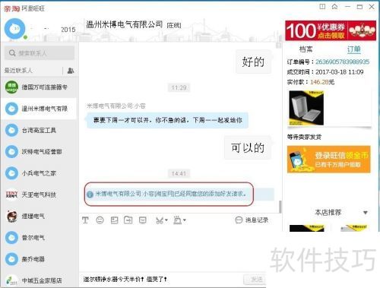Click the message text input area
Image resolution: width=380 pixels, height=288 pixels.
[173, 249]
